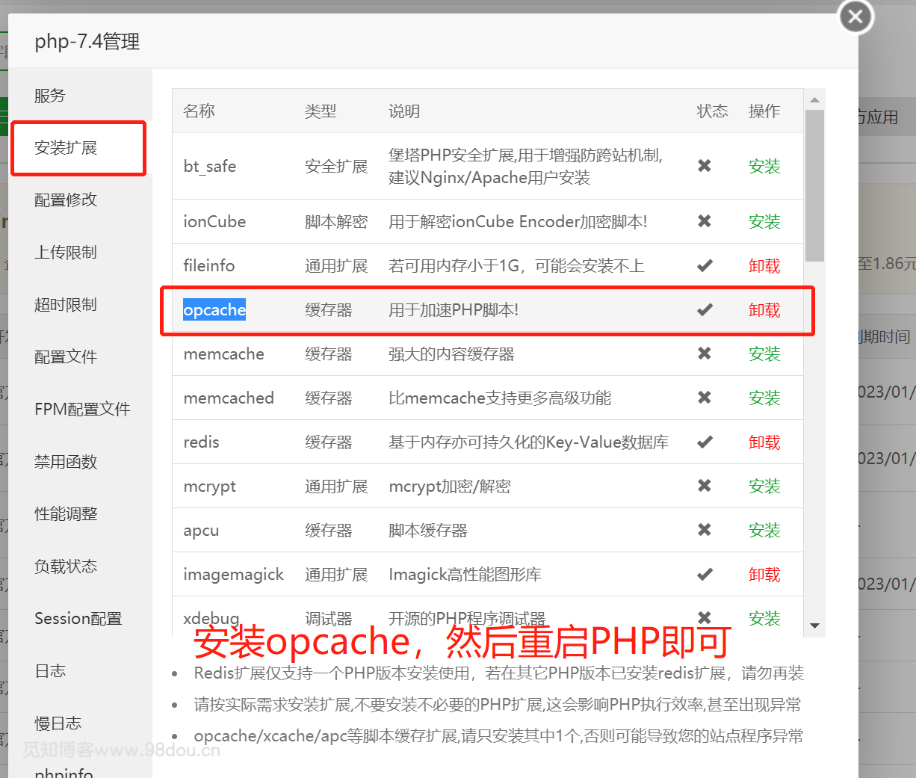Click the scrollbar up arrow in extension list

pyautogui.click(x=815, y=99)
